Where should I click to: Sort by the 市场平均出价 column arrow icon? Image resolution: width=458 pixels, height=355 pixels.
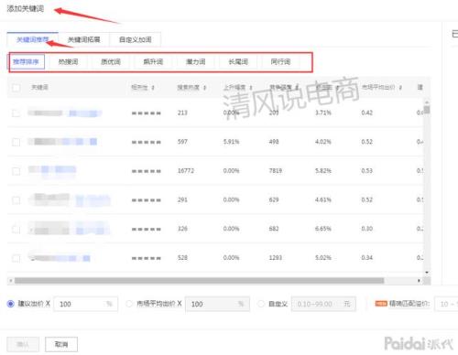400,88
